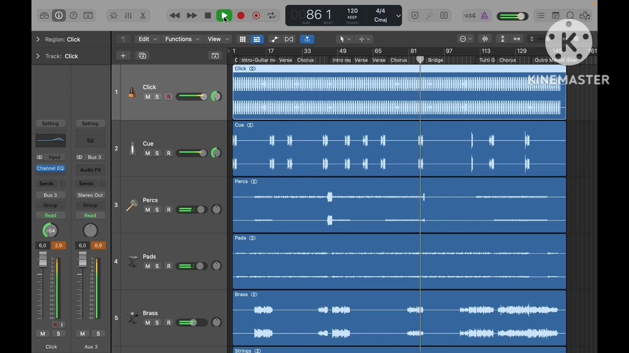Open the List Editors icon
The height and width of the screenshot is (353, 629).
[541, 16]
